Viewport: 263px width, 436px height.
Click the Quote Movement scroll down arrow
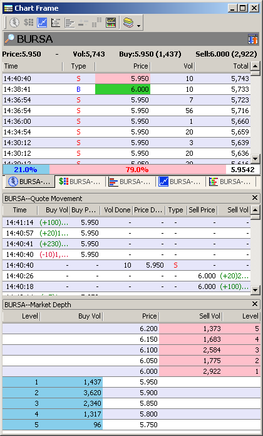click(255, 290)
